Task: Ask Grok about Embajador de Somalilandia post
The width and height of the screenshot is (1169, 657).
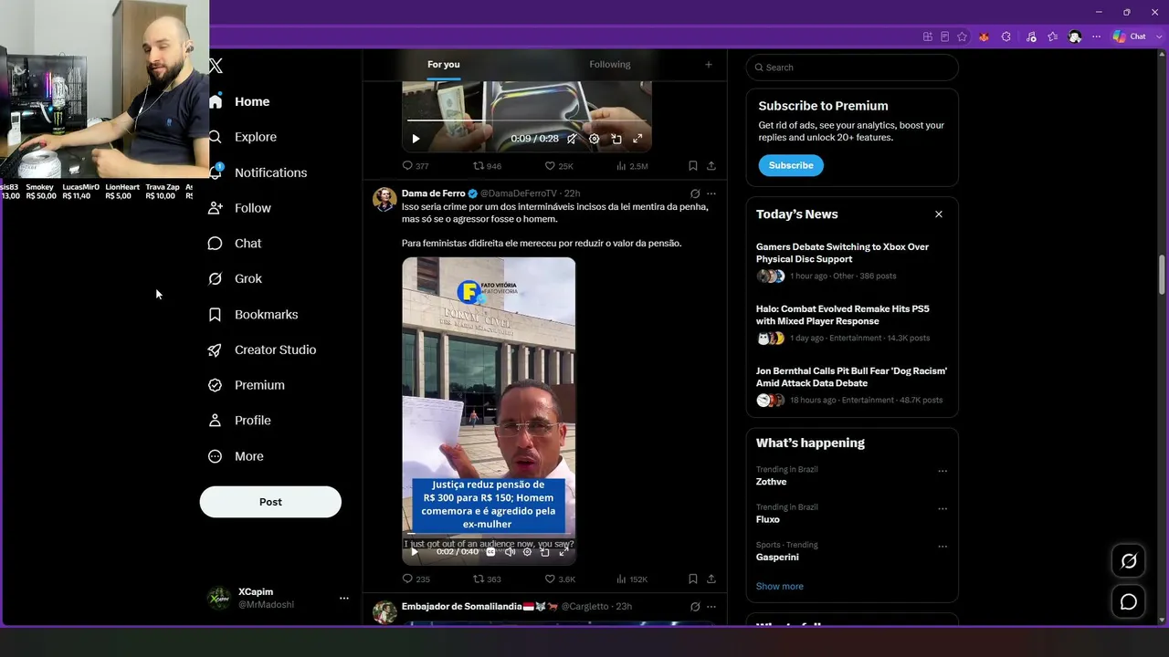Action: tap(695, 606)
